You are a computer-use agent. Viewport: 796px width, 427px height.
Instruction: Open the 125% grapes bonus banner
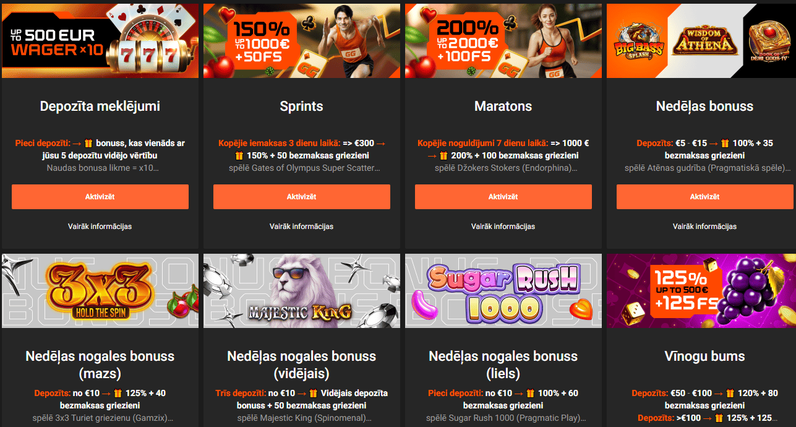[x=701, y=291]
